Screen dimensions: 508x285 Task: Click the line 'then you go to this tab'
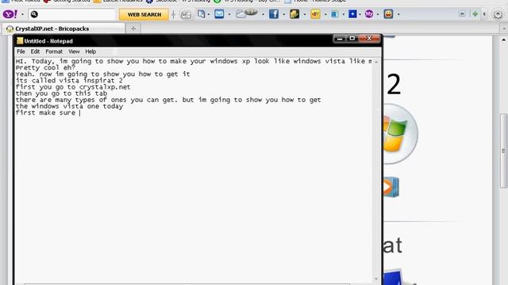(x=61, y=93)
